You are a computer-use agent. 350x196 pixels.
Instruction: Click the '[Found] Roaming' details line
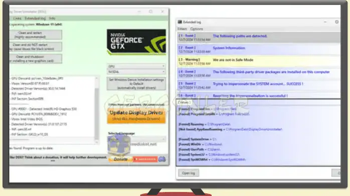tap(204, 124)
